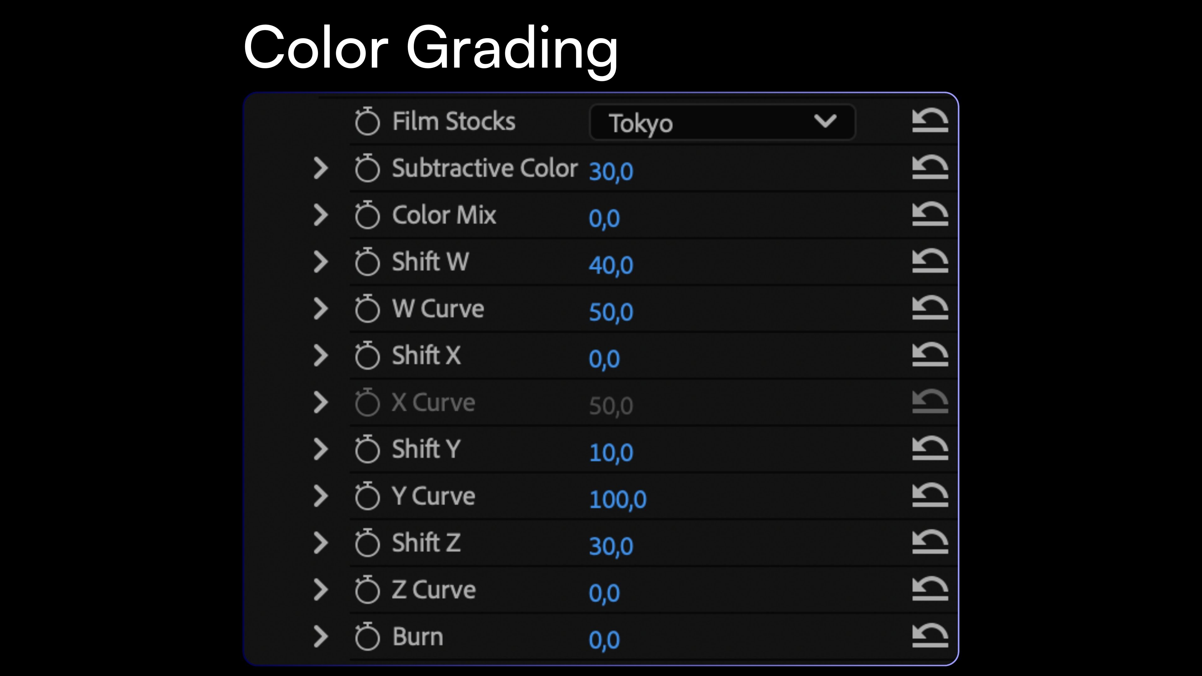
Task: Enable animation stopwatch for Shift Y
Action: [367, 449]
